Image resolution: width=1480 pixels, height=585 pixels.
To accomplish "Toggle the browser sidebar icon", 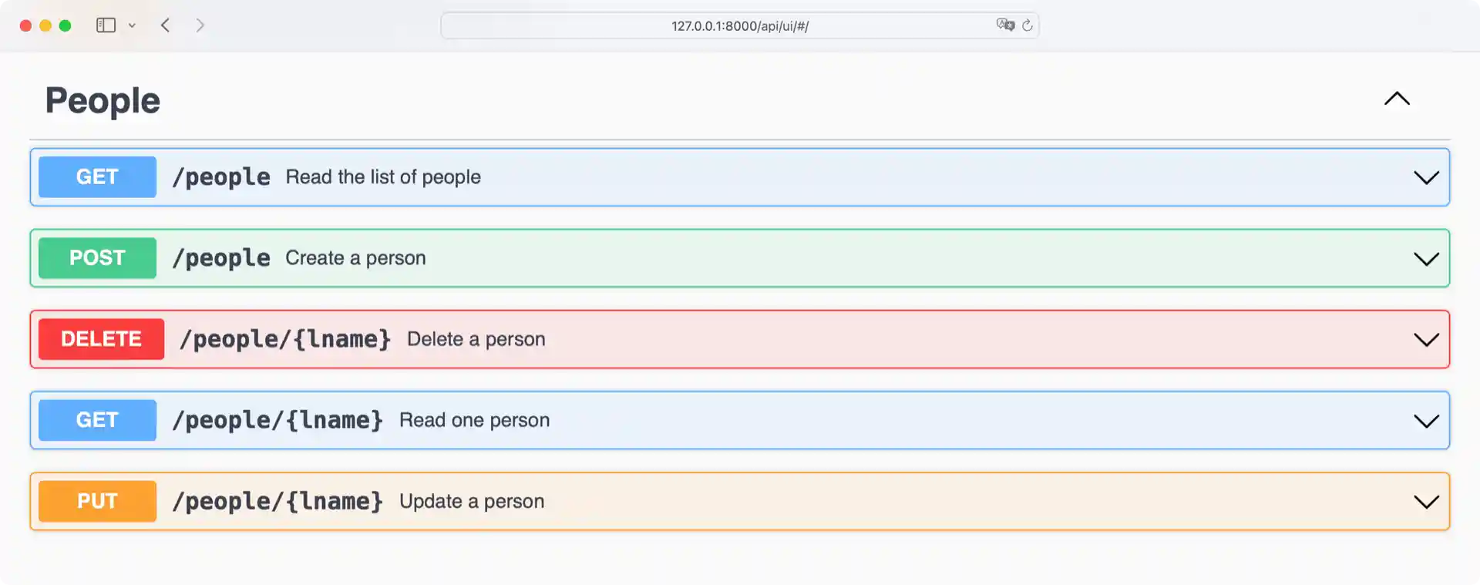I will click(106, 25).
